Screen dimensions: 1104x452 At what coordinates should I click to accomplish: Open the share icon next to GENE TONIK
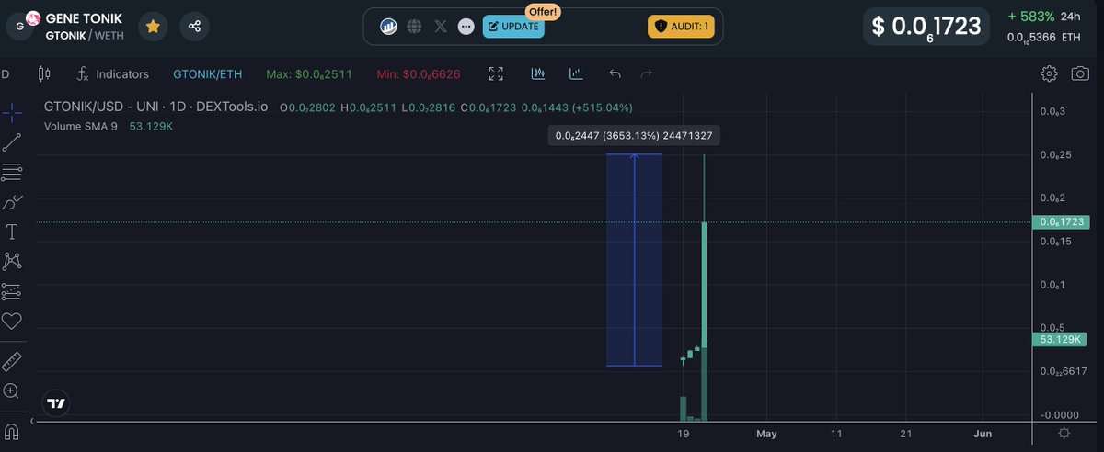coord(194,27)
